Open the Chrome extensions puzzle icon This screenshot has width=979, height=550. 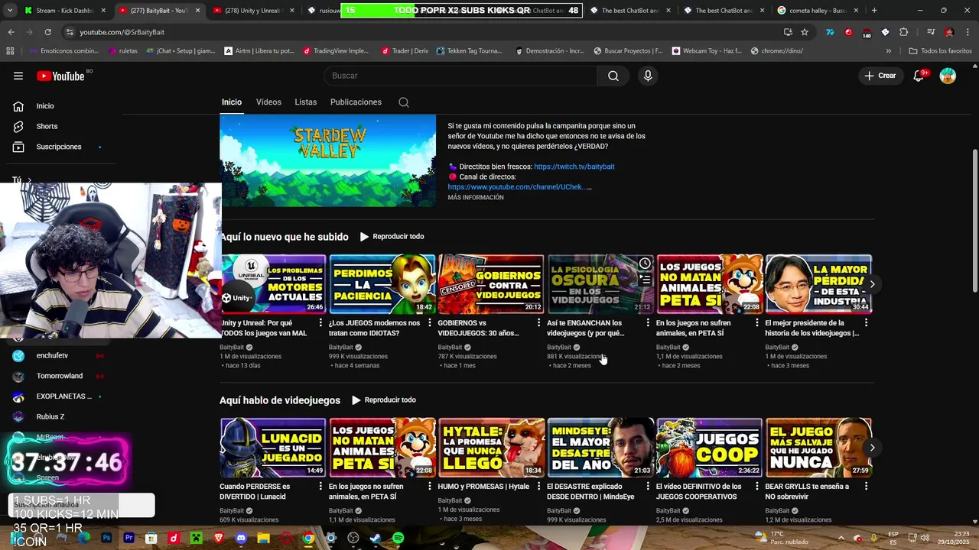(904, 32)
